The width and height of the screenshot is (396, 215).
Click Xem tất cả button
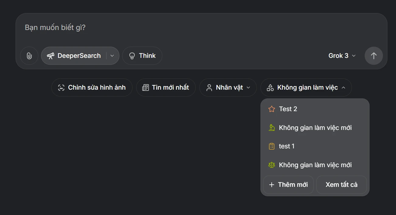coord(342,185)
